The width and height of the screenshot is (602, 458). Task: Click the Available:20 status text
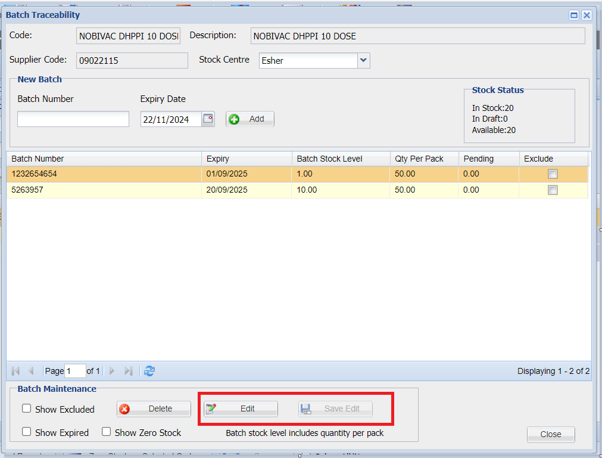(494, 131)
